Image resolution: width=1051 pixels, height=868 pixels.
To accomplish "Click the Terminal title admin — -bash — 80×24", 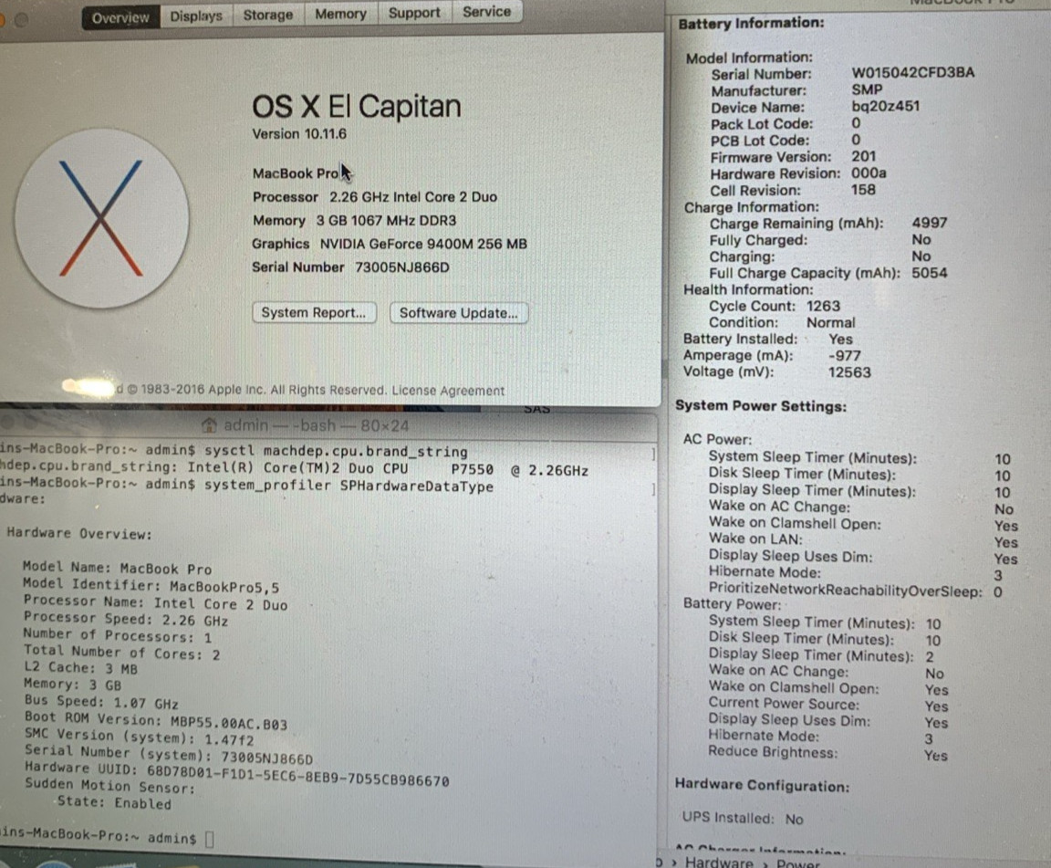I will (316, 425).
